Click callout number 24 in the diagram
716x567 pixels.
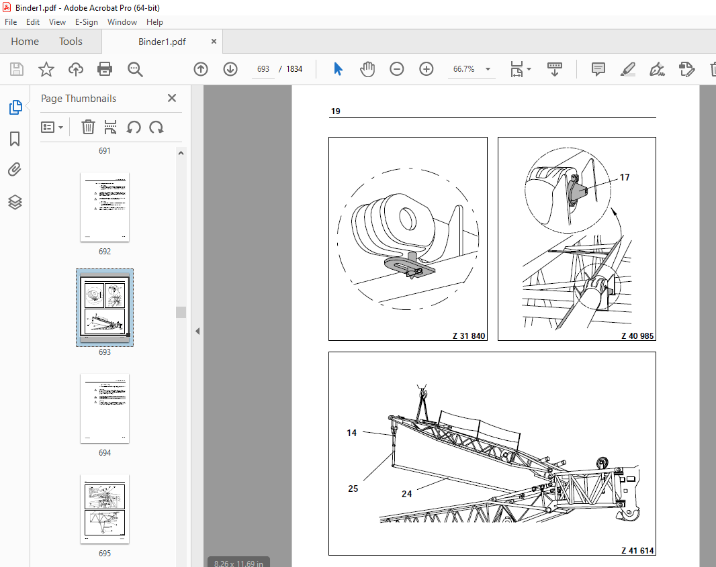click(x=407, y=494)
